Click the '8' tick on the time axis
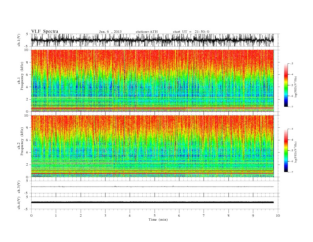This screenshot has height=242, width=313. (x=228, y=216)
